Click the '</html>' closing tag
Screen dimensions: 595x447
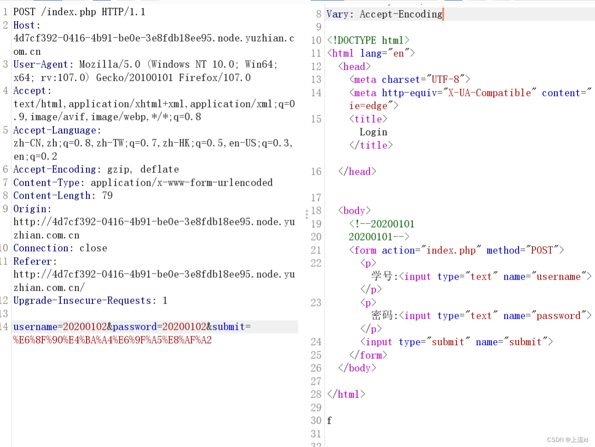click(x=346, y=394)
